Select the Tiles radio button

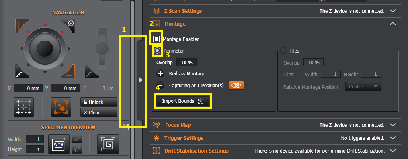pos(283,51)
